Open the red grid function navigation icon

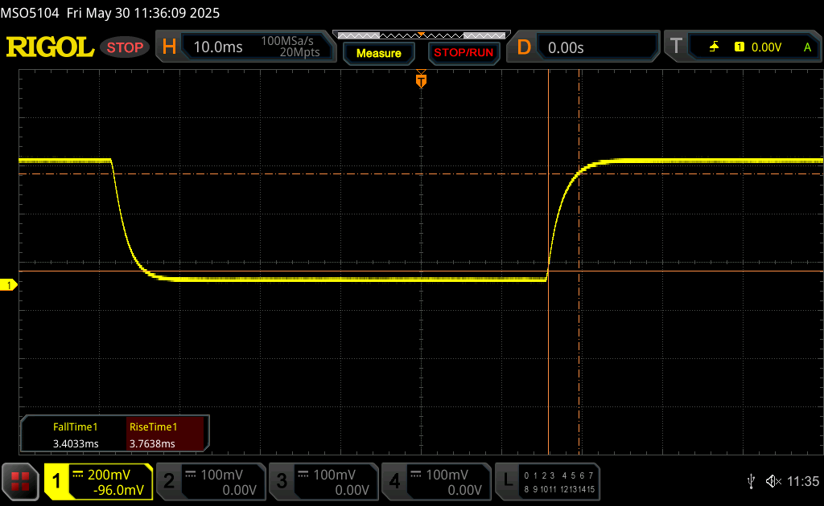coord(20,482)
